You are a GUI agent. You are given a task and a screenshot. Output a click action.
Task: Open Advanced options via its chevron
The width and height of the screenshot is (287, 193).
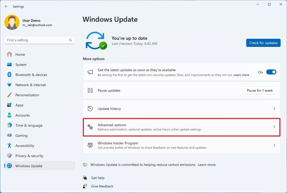(x=274, y=127)
